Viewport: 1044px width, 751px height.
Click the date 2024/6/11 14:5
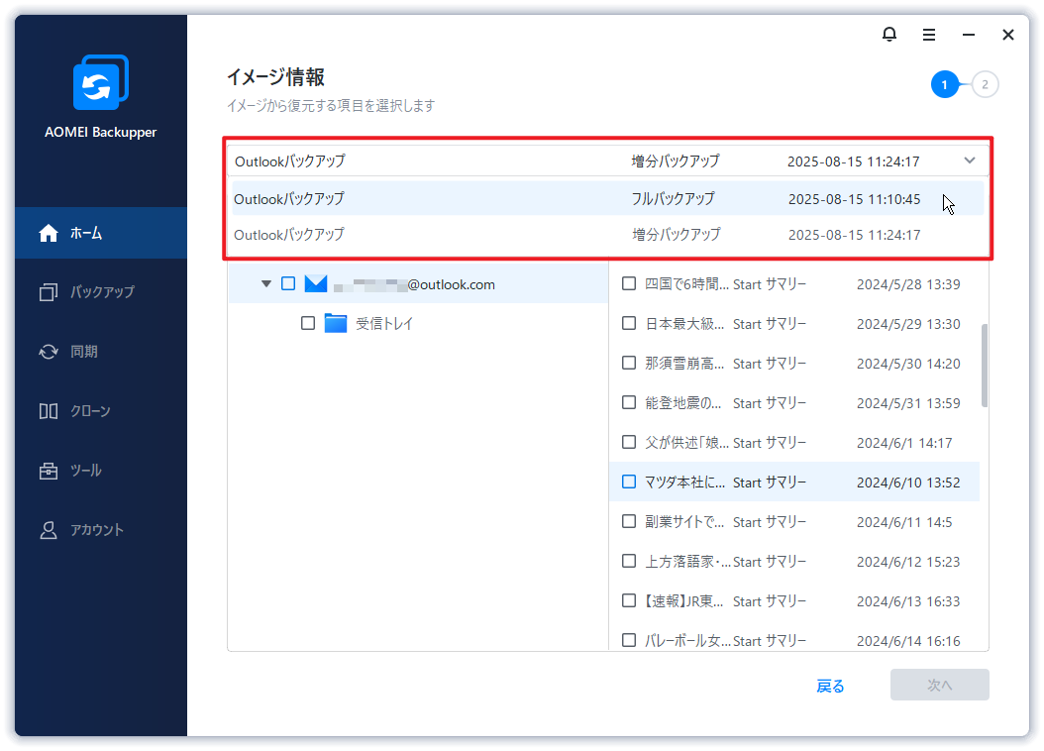[904, 522]
